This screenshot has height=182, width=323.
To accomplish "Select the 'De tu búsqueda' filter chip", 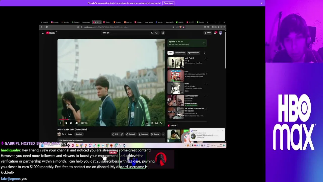I will [x=180, y=53].
